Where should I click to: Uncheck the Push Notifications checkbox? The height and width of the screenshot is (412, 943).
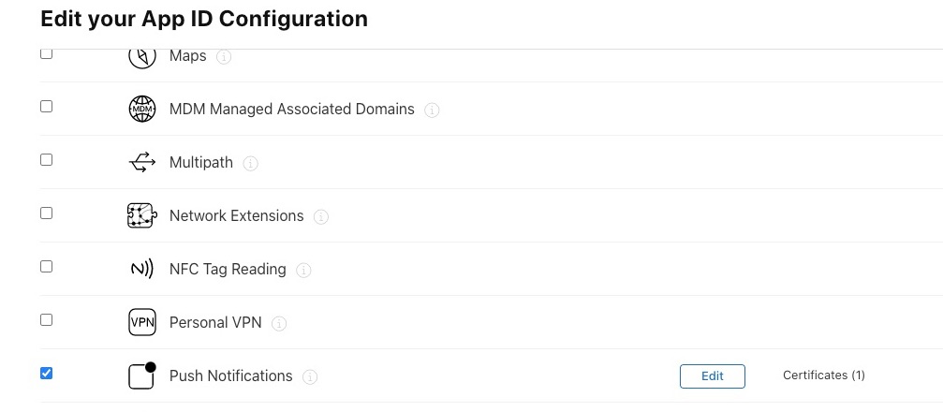tap(46, 374)
